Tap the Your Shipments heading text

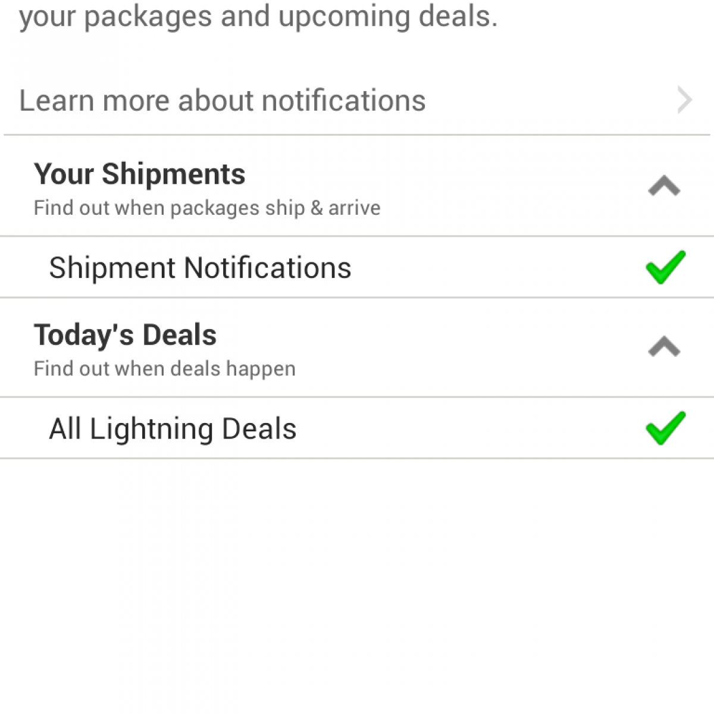point(139,174)
